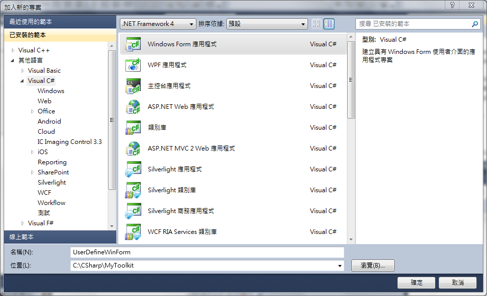Select the Workflow tree item
The image size is (487, 296).
click(x=52, y=203)
